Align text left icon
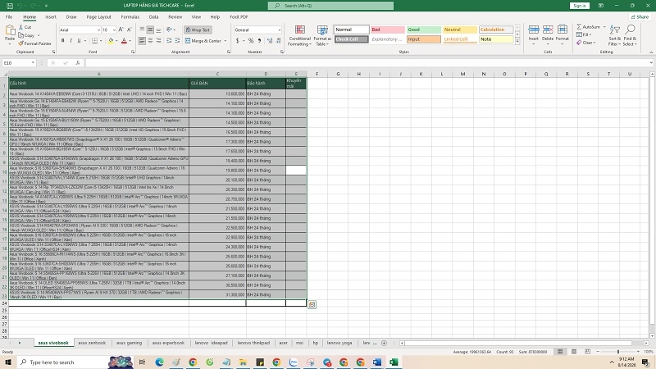The width and height of the screenshot is (656, 369). (142, 40)
